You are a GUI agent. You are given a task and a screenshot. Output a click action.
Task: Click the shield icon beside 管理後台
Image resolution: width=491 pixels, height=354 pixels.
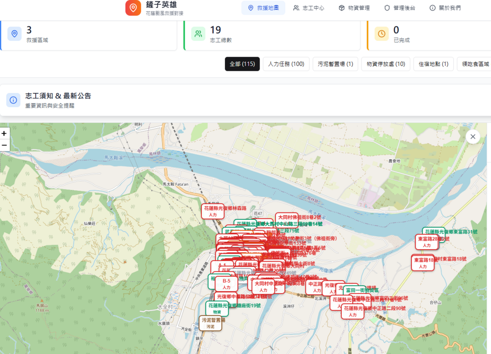pos(387,8)
